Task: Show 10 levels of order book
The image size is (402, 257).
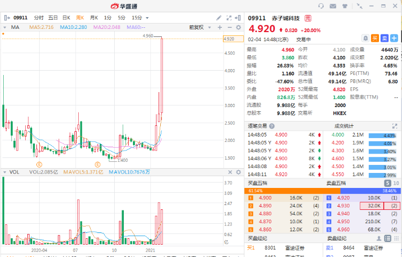Action: (396, 183)
